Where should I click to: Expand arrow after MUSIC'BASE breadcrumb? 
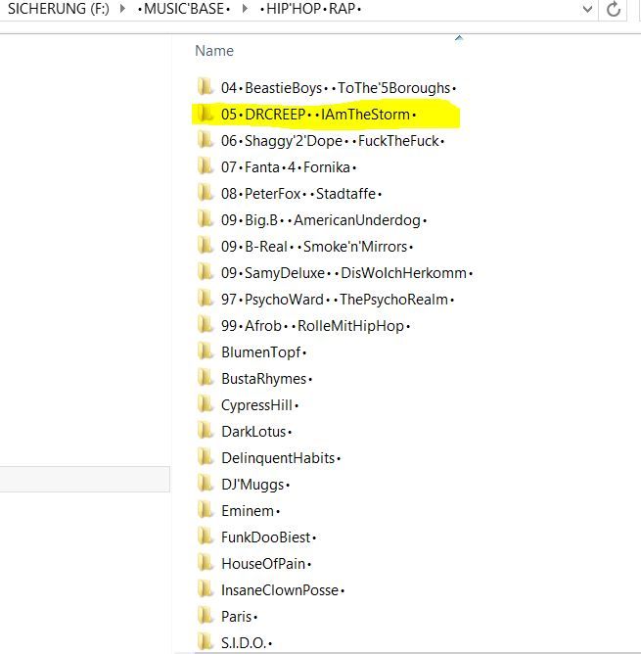coord(246,9)
